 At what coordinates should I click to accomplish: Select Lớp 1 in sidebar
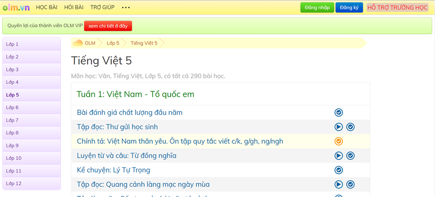[32, 44]
